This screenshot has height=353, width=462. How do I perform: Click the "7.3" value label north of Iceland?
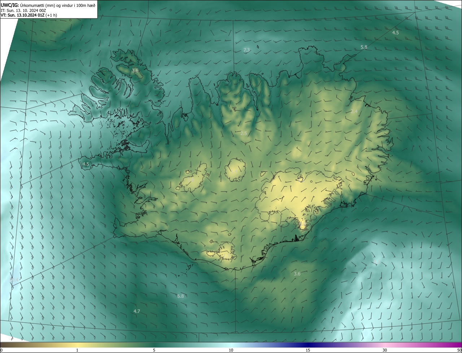click(x=247, y=50)
